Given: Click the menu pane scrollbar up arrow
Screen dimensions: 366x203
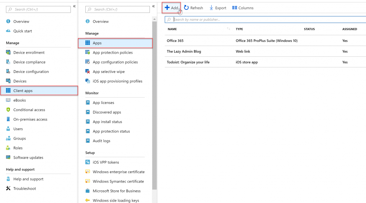Looking at the screenshot, I should click(x=154, y=19).
